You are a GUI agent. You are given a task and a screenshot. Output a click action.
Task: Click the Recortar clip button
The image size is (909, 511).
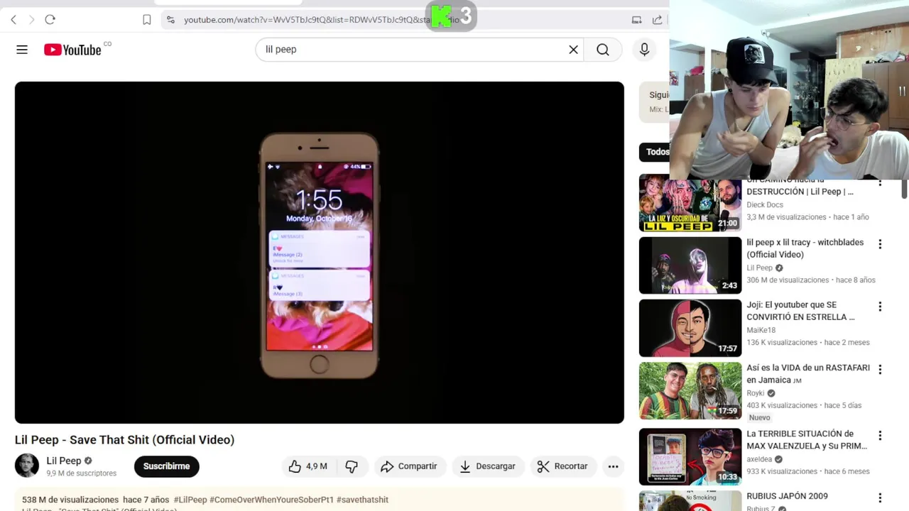tap(562, 466)
